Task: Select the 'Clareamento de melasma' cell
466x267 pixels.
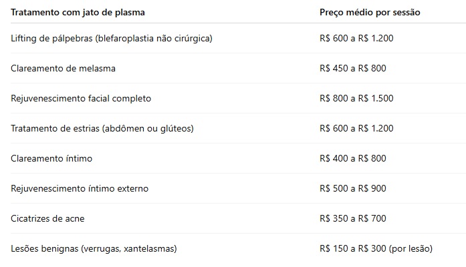Action: (58, 68)
